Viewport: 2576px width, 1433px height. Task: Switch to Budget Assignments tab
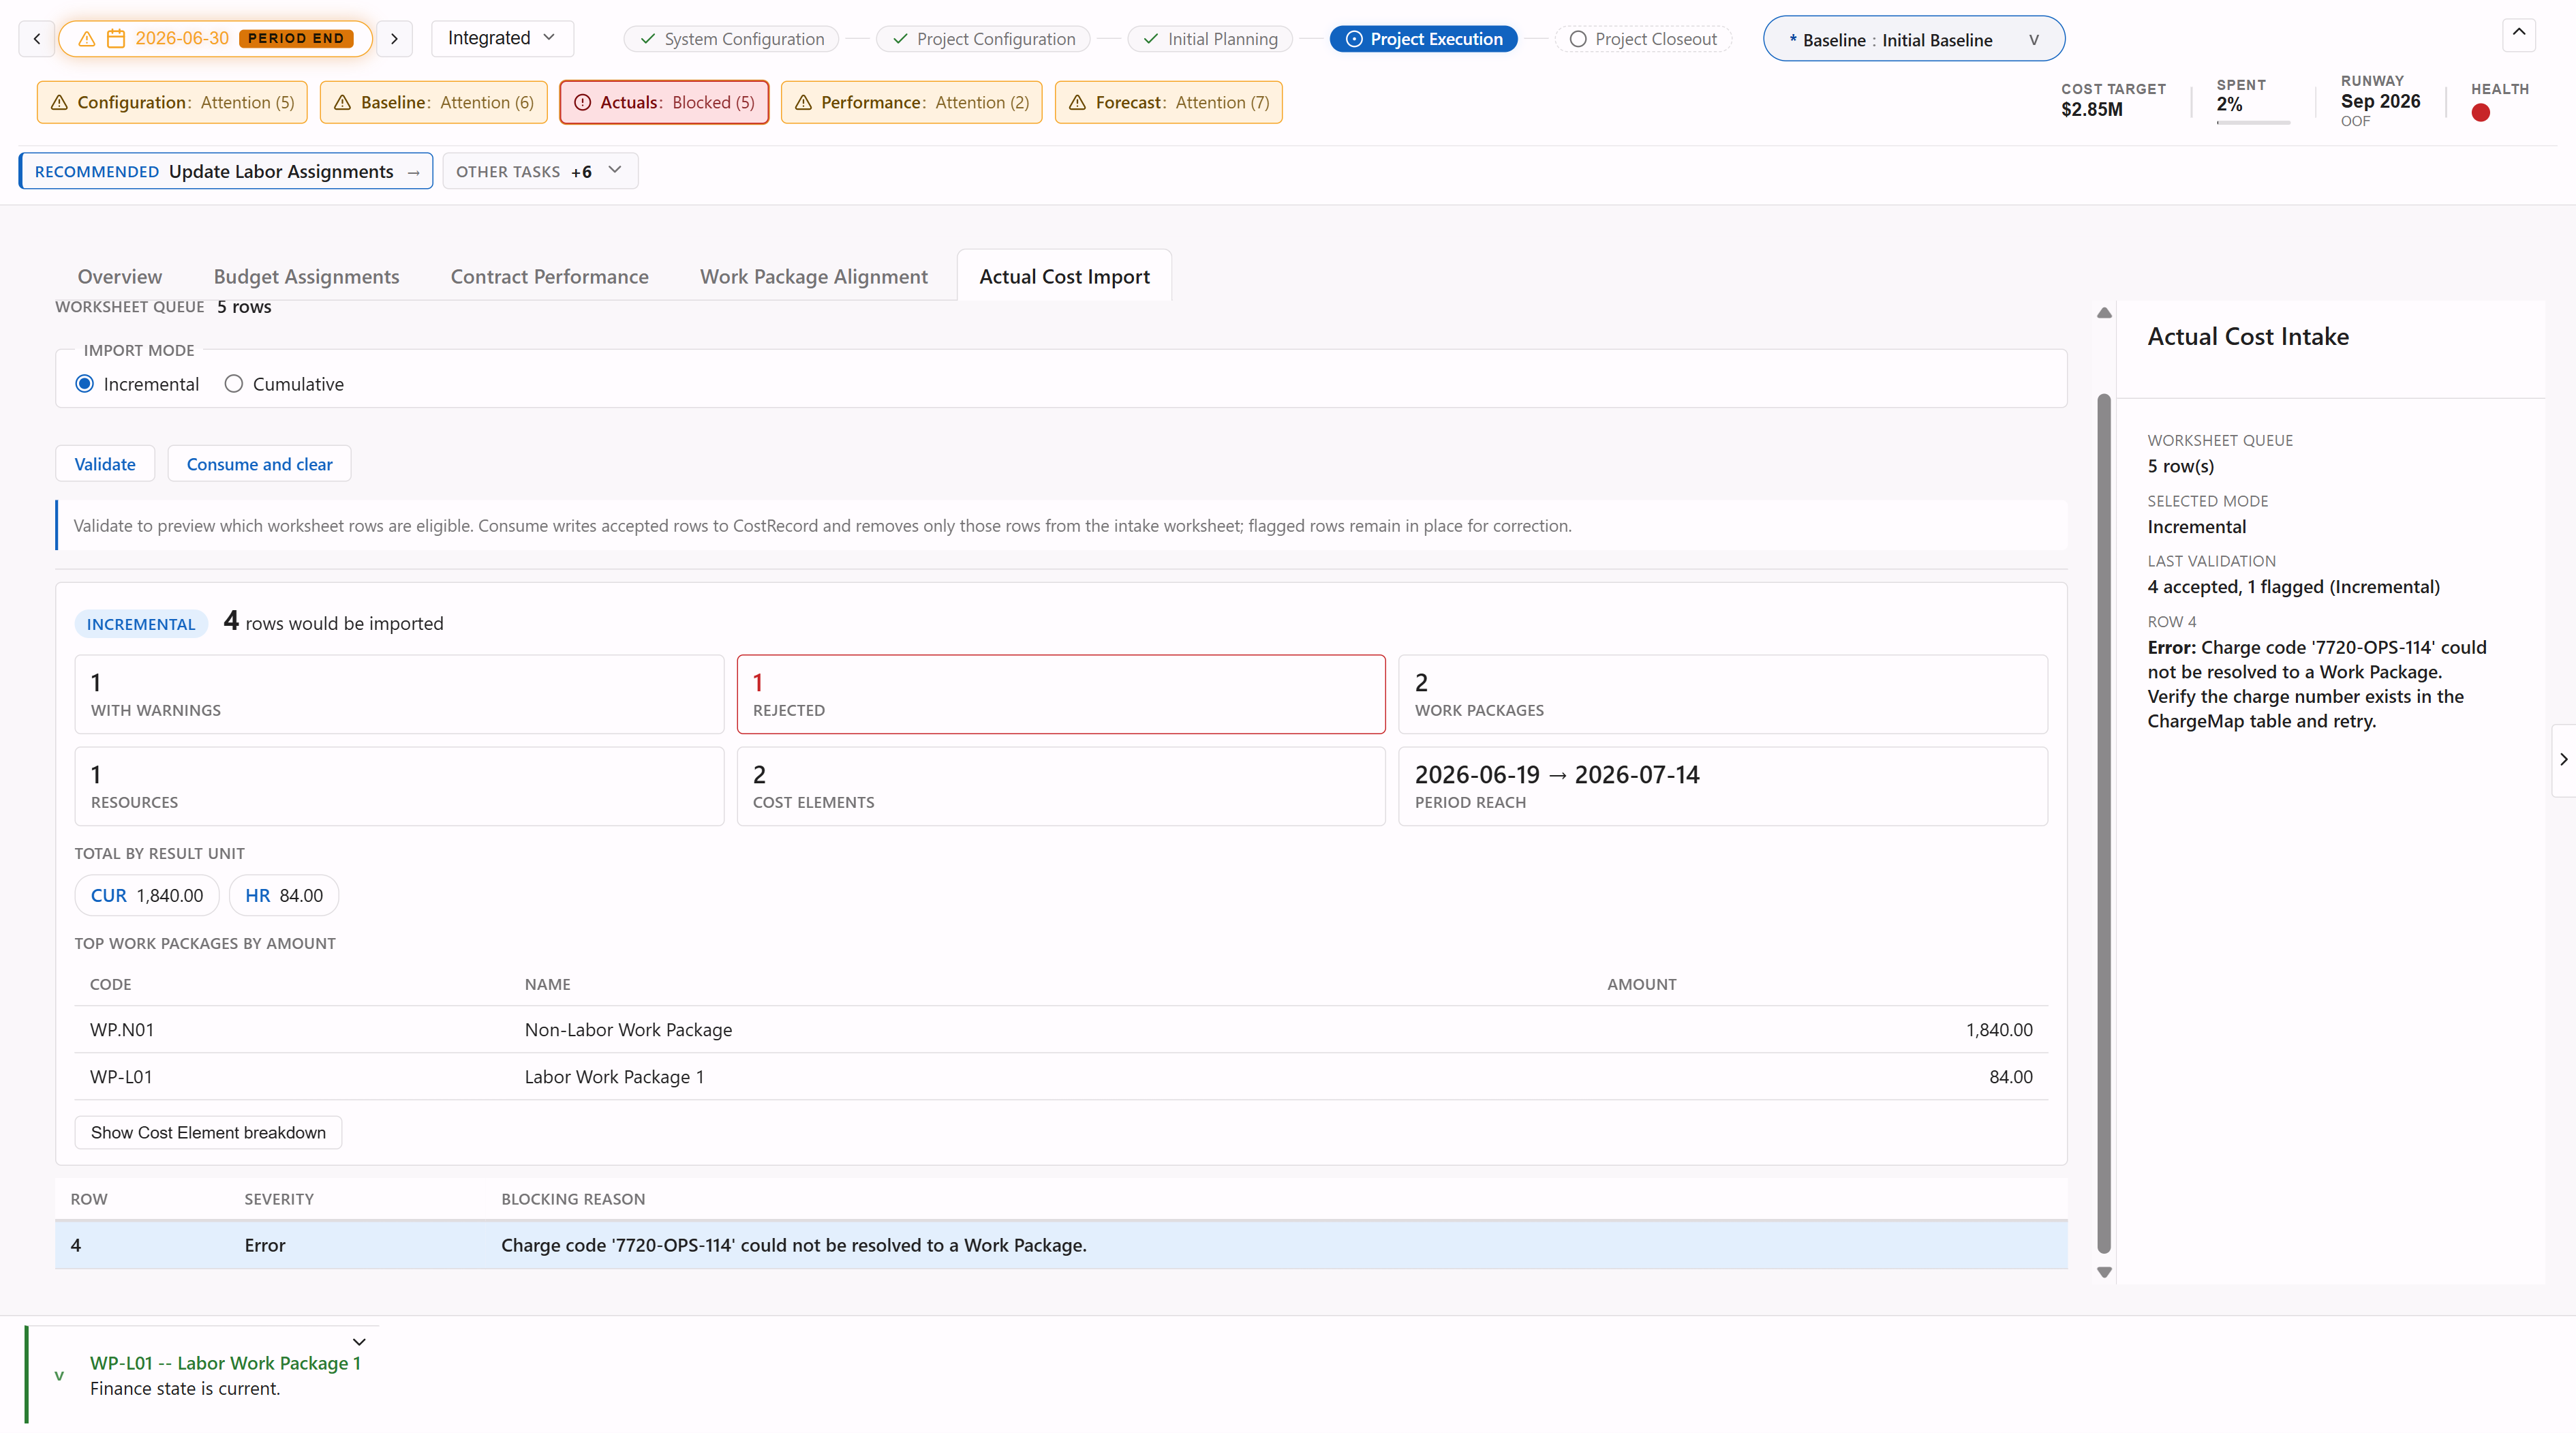pyautogui.click(x=306, y=277)
